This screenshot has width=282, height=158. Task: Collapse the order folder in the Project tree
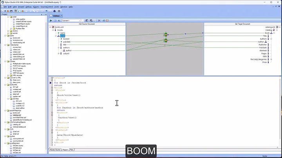coord(8,17)
